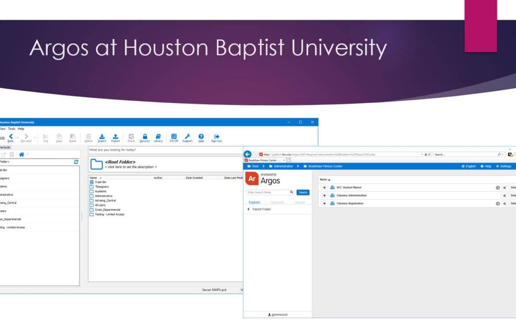This screenshot has width=516, height=322.
Task: Select the Cut scissors icon
Action: (x=45, y=138)
